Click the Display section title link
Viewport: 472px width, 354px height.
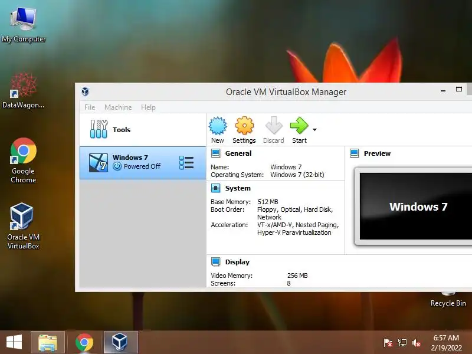coord(237,262)
